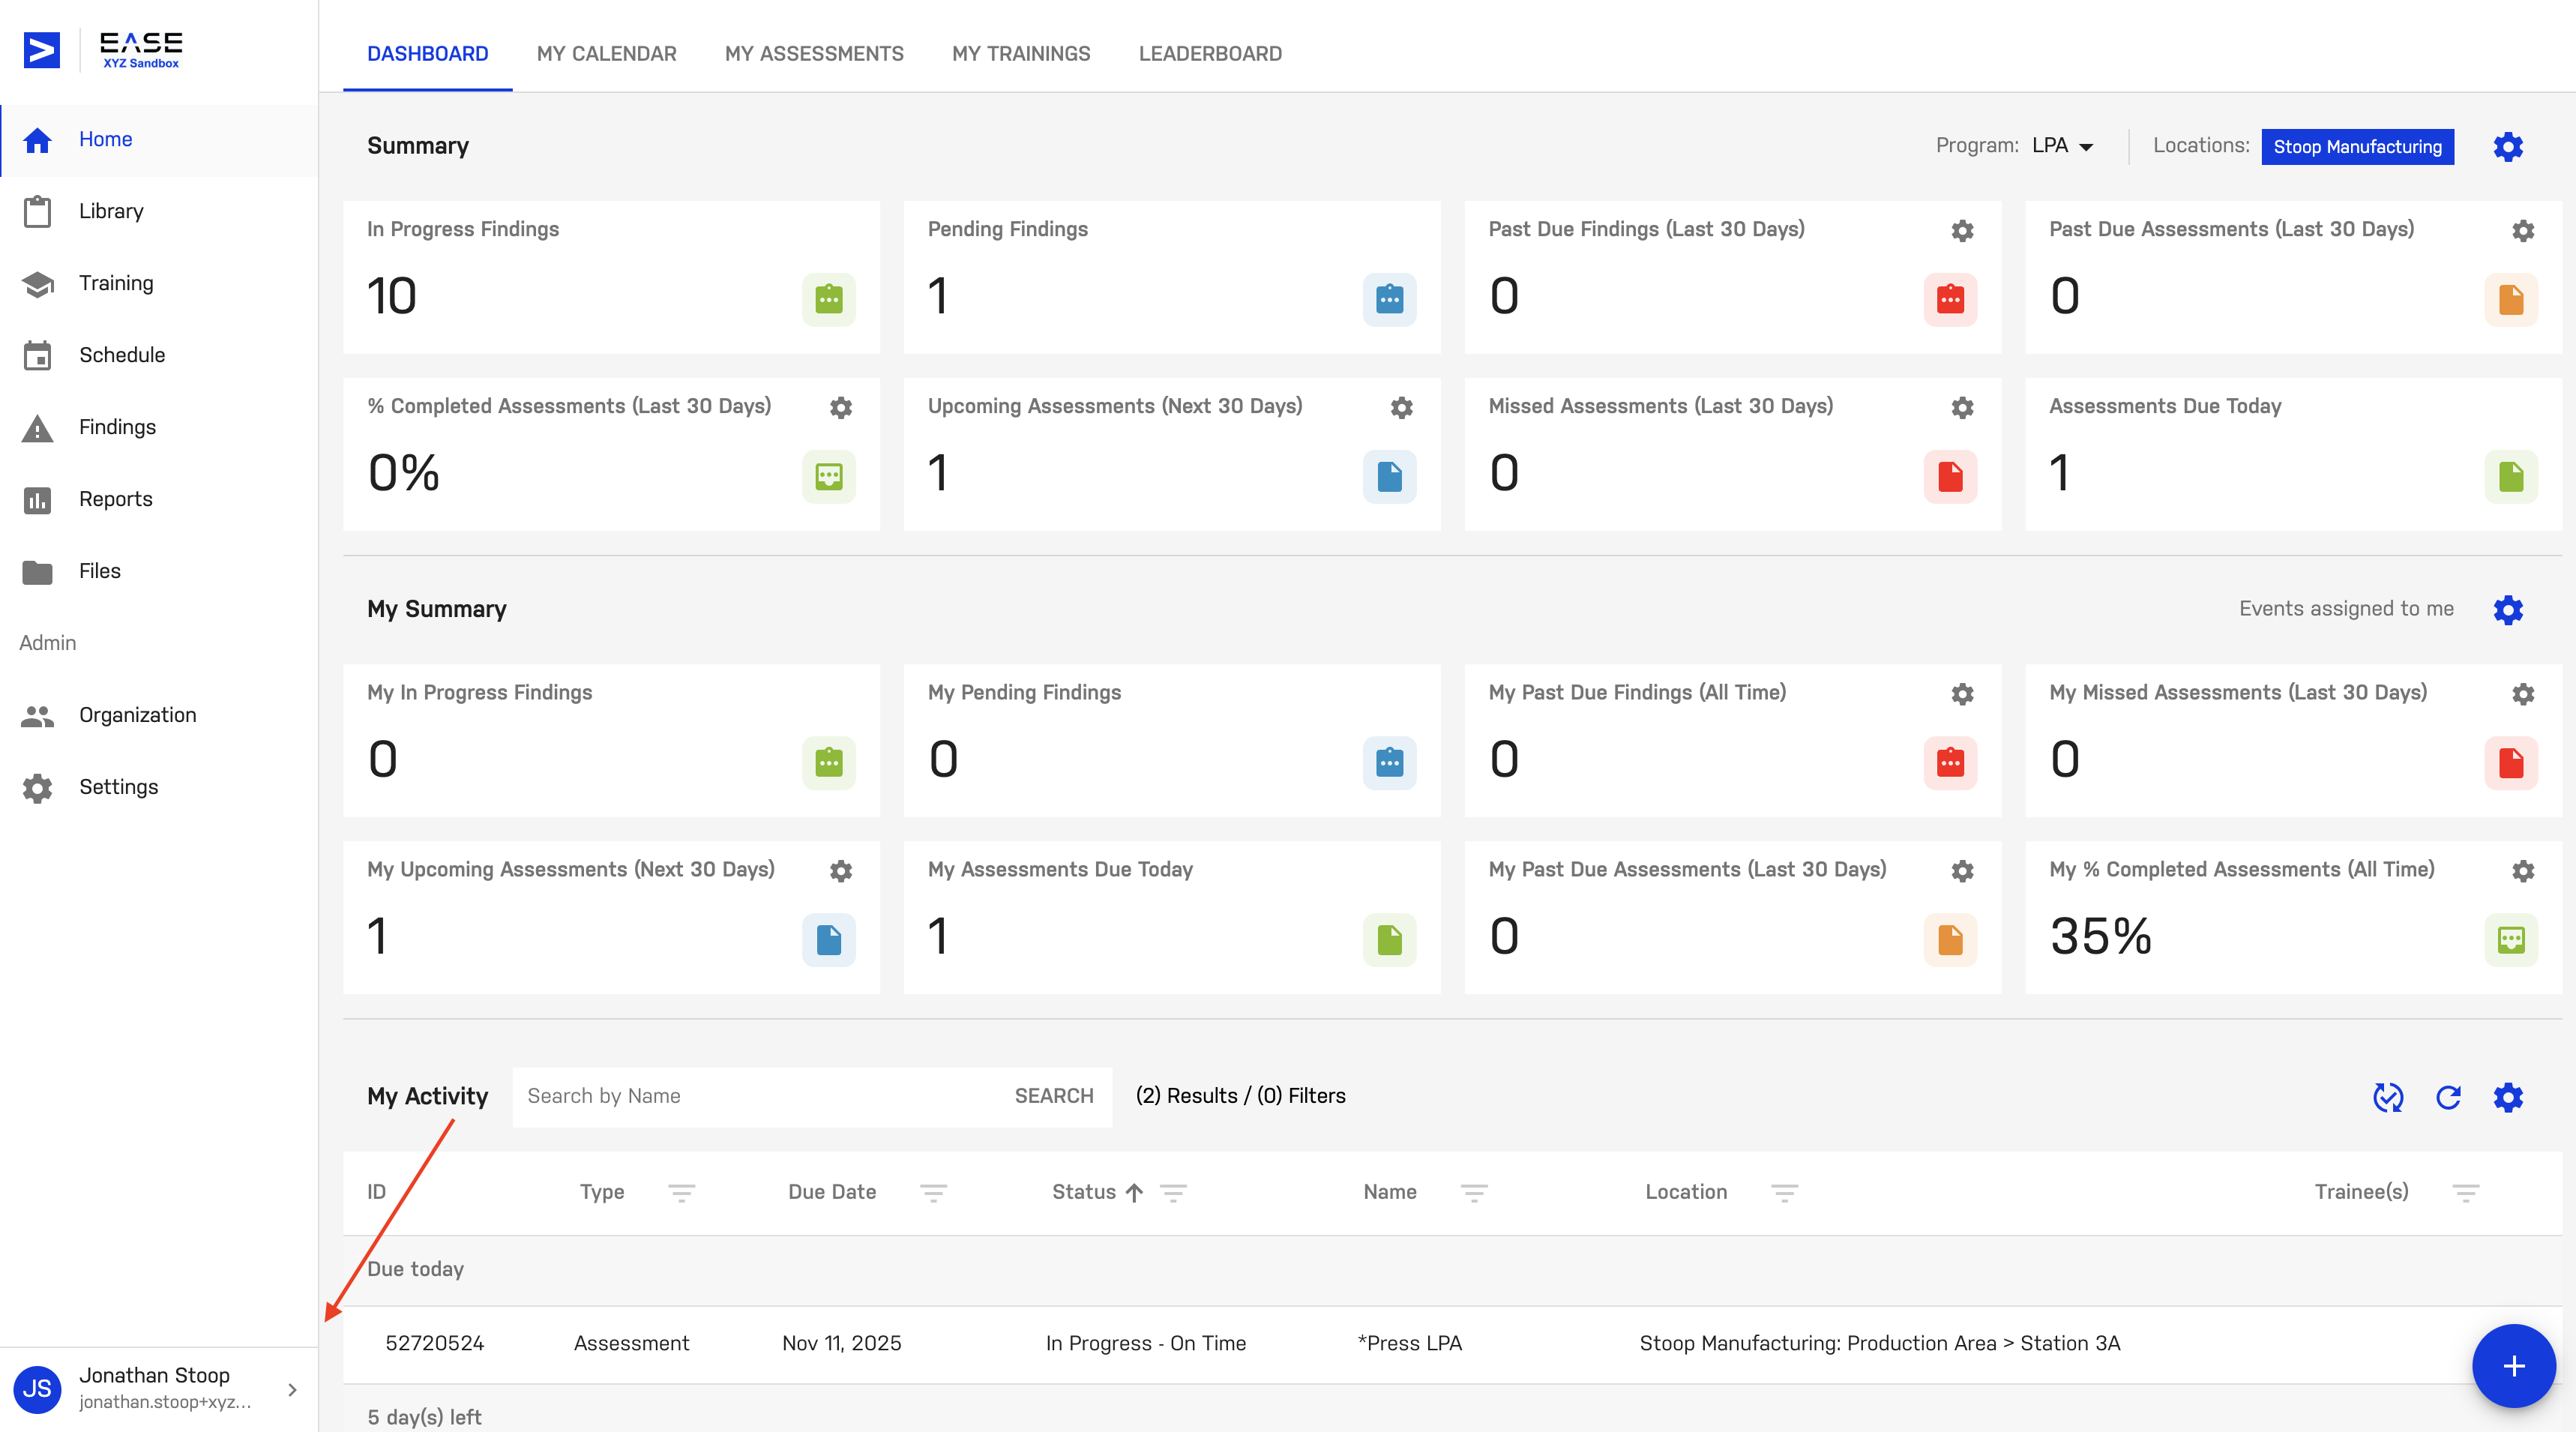Open the Due Date column filter
This screenshot has height=1432, width=2576.
tap(934, 1192)
